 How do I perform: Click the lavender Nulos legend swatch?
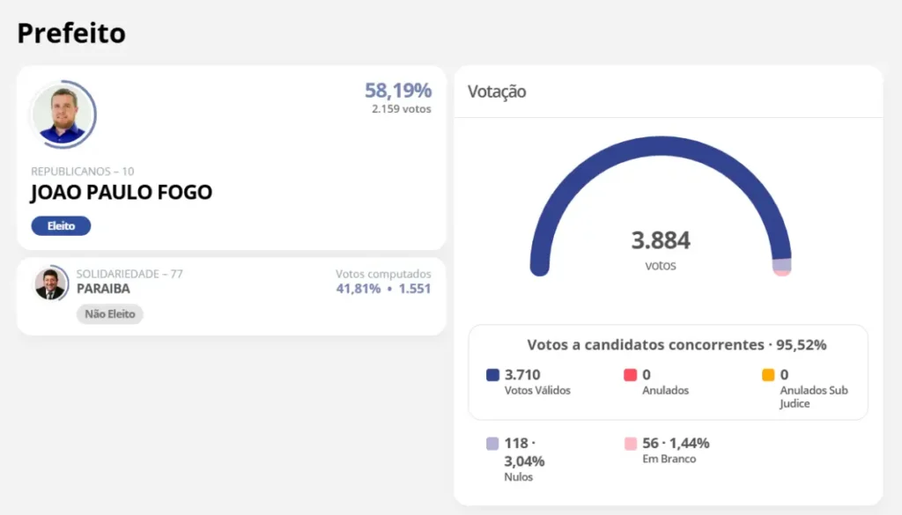[493, 444]
